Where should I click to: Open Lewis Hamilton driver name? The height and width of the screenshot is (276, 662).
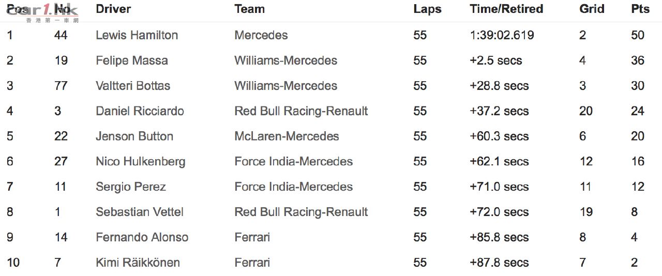click(137, 35)
